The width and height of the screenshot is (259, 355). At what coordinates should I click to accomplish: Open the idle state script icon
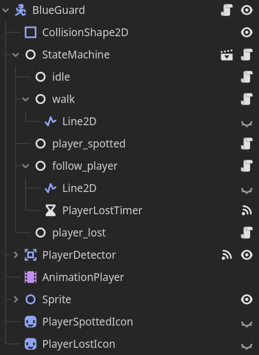[x=247, y=77]
